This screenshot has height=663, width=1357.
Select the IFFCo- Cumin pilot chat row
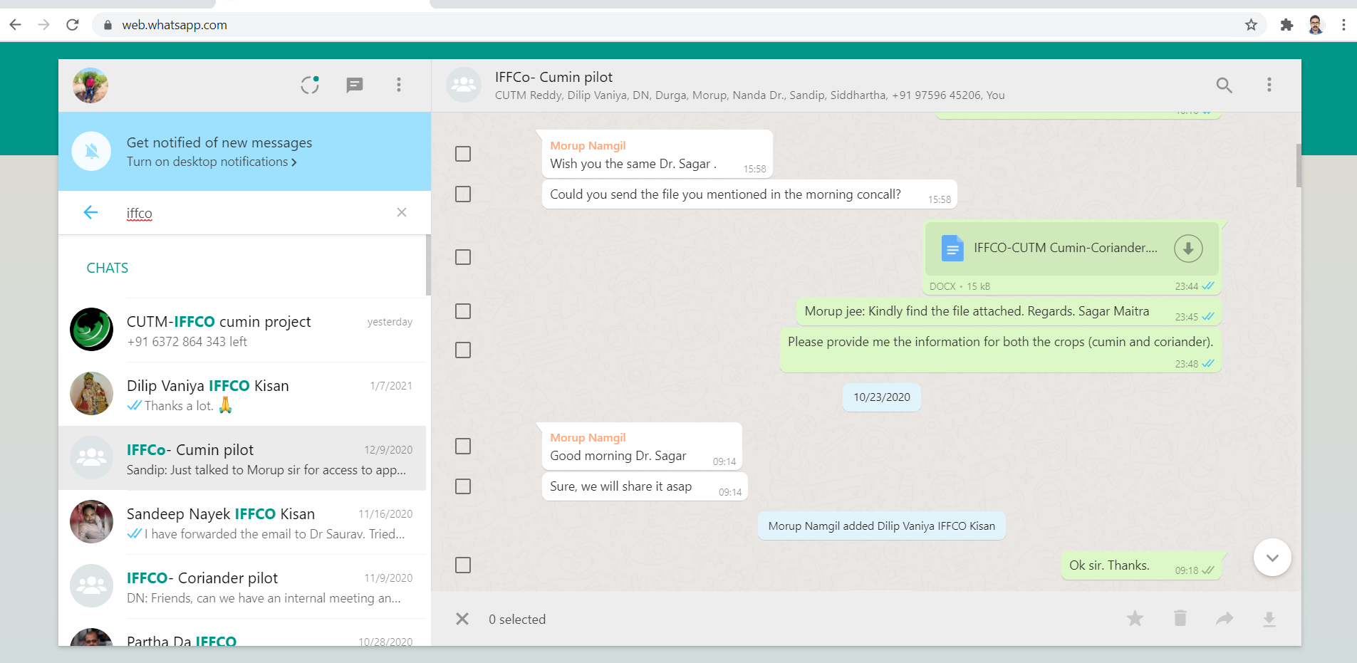(x=242, y=459)
